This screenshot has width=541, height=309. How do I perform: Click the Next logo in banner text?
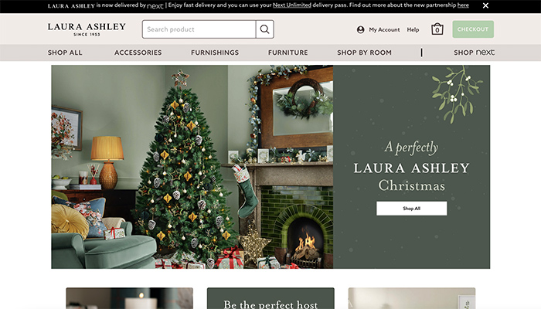(x=155, y=6)
